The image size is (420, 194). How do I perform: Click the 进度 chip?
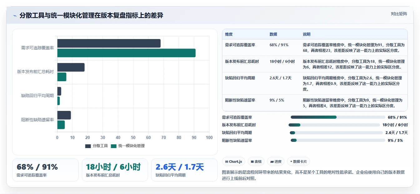(276, 162)
